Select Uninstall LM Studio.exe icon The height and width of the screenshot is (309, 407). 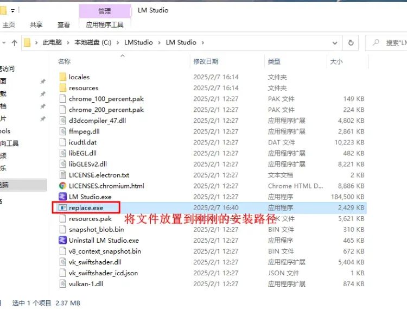tap(62, 240)
